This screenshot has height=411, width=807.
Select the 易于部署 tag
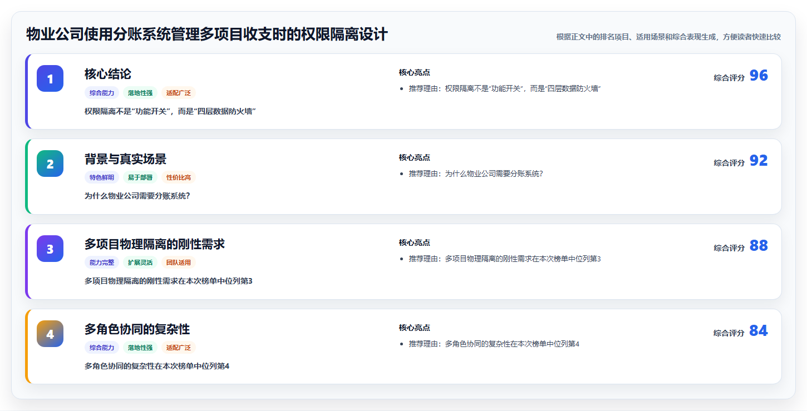140,178
